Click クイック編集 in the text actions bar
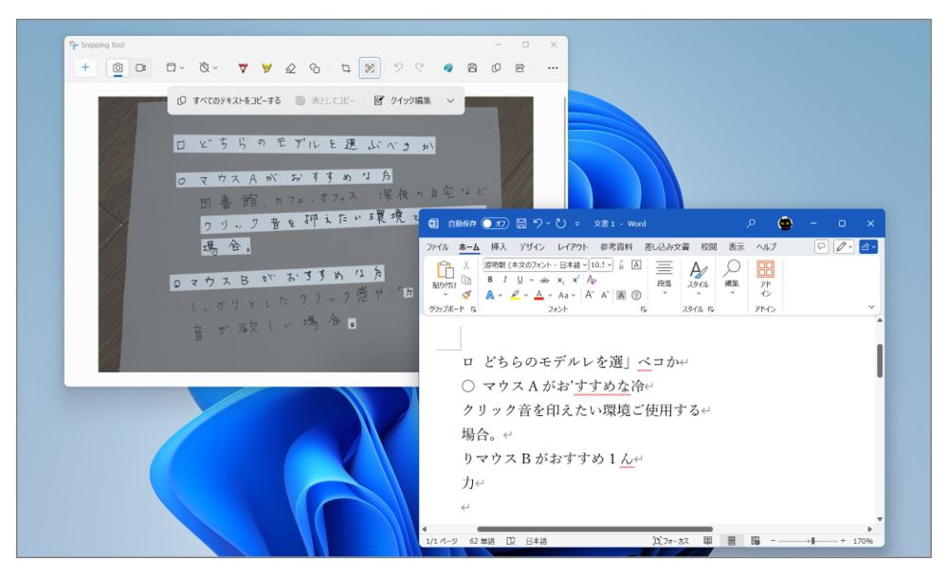948x577 pixels. (x=403, y=100)
